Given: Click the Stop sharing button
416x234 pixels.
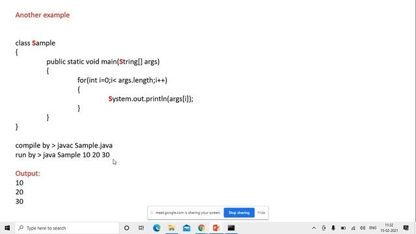Looking at the screenshot, I should click(239, 213).
